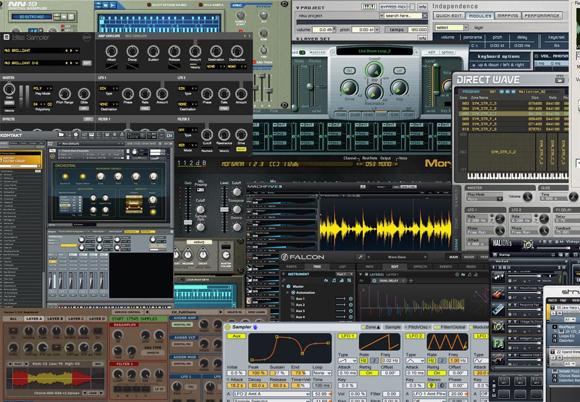580x402 pixels.
Task: Show the keyboard via Kontakt's keyboard icon
Action: [x=91, y=135]
